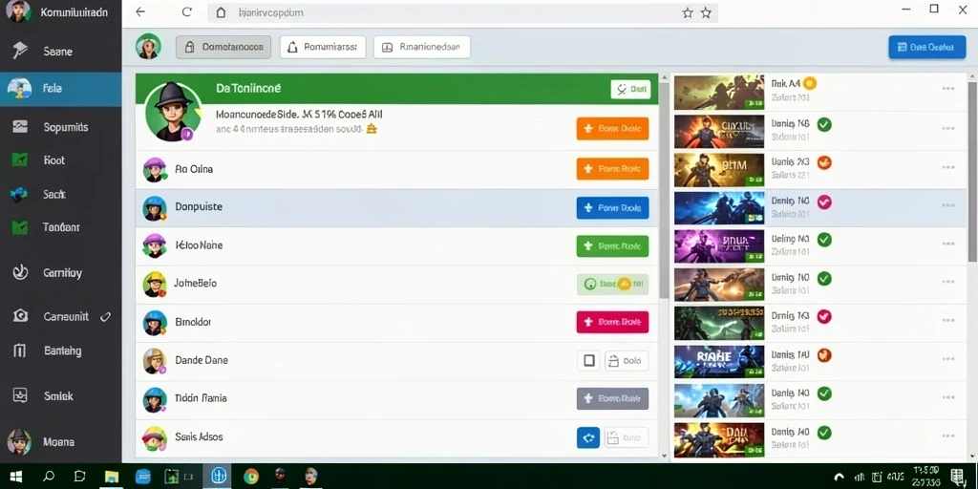Click the green button in Ktoo Nane row
This screenshot has width=978, height=489.
point(612,246)
